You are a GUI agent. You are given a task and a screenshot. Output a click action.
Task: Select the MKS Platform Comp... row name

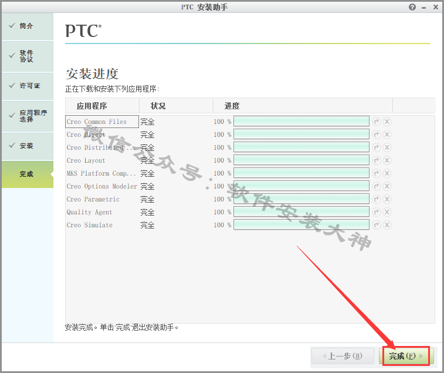tap(101, 173)
